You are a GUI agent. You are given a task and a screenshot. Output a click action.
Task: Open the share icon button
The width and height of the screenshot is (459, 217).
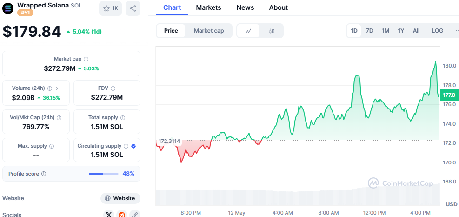(x=133, y=8)
